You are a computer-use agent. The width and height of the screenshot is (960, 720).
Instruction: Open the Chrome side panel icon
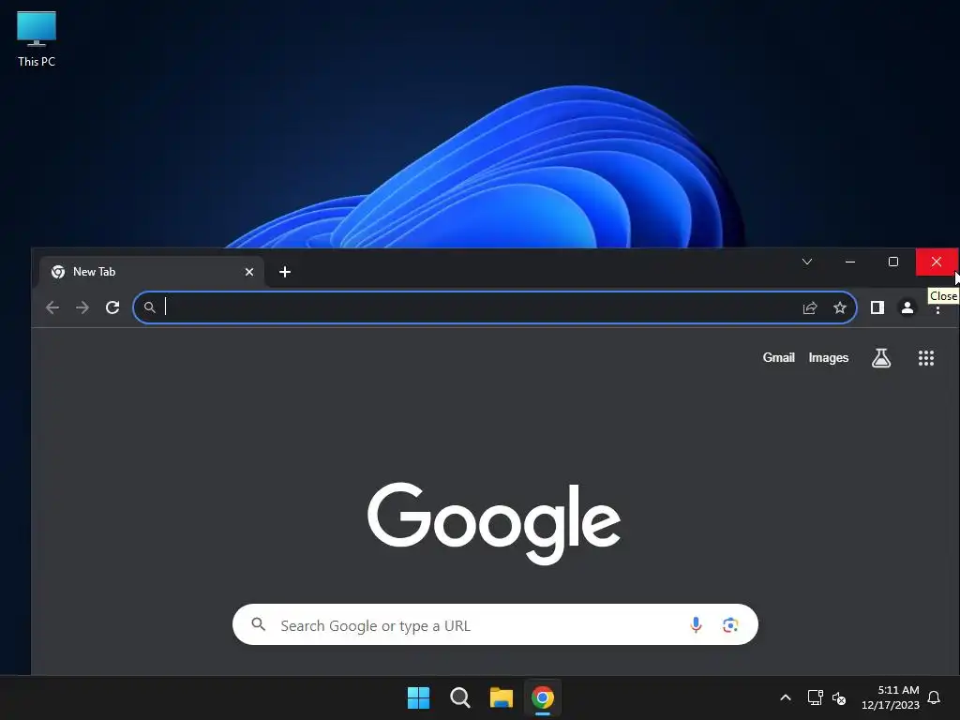(x=877, y=307)
